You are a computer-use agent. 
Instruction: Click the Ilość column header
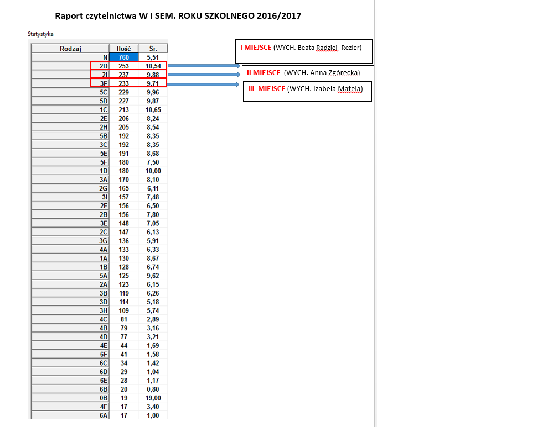[x=123, y=48]
